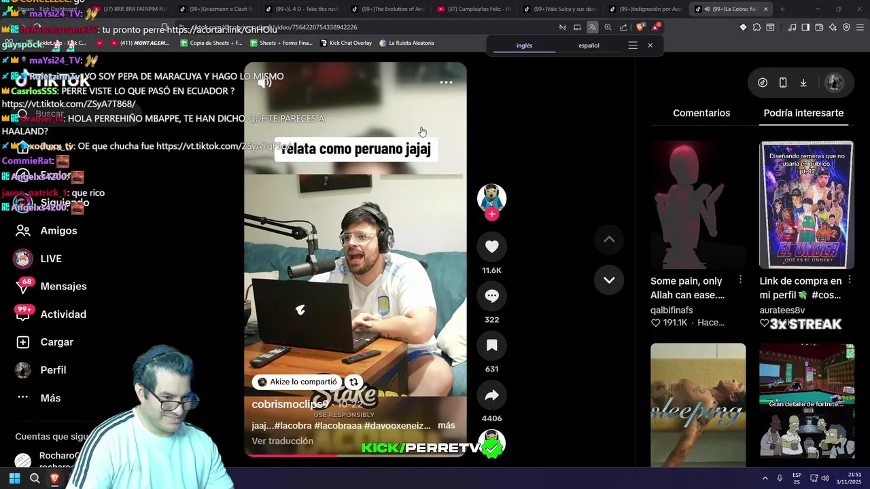
Task: Open translate popup hamburger options
Action: pos(633,46)
